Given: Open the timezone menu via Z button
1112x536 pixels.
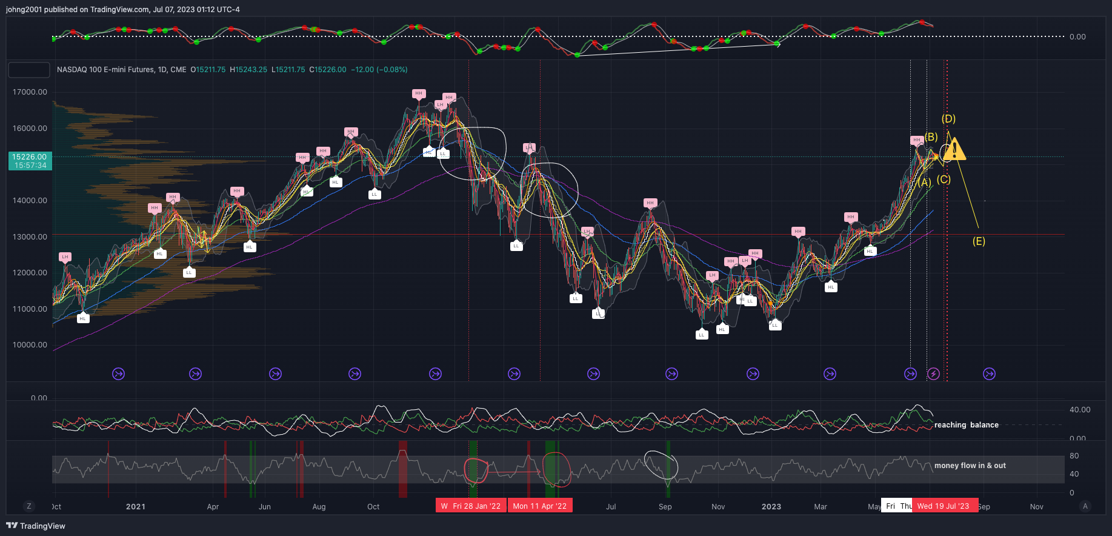Looking at the screenshot, I should 28,506.
